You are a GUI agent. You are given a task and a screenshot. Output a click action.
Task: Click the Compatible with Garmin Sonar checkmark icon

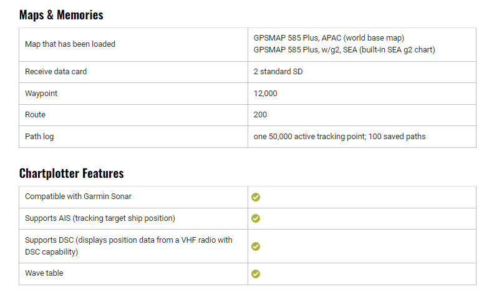coord(256,197)
